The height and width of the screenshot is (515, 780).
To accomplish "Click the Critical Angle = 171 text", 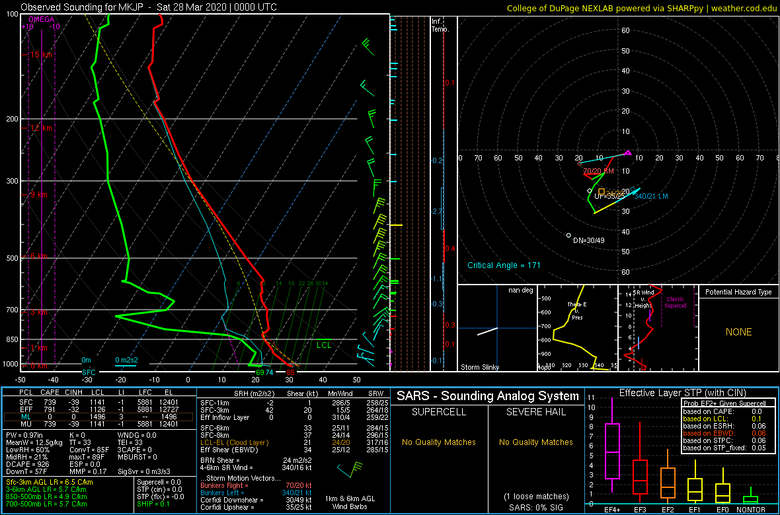I will tap(504, 265).
